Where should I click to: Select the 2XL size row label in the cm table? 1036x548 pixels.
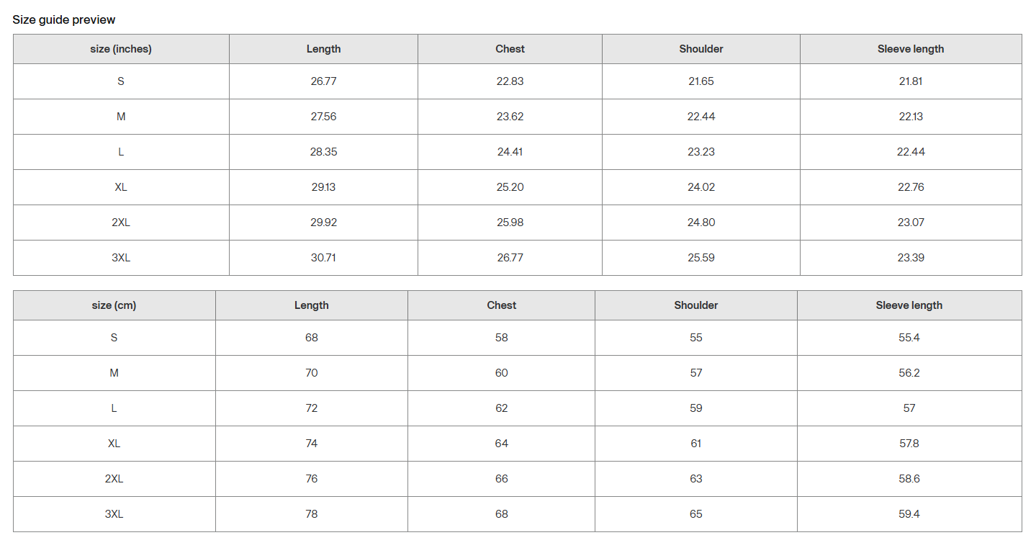click(114, 479)
